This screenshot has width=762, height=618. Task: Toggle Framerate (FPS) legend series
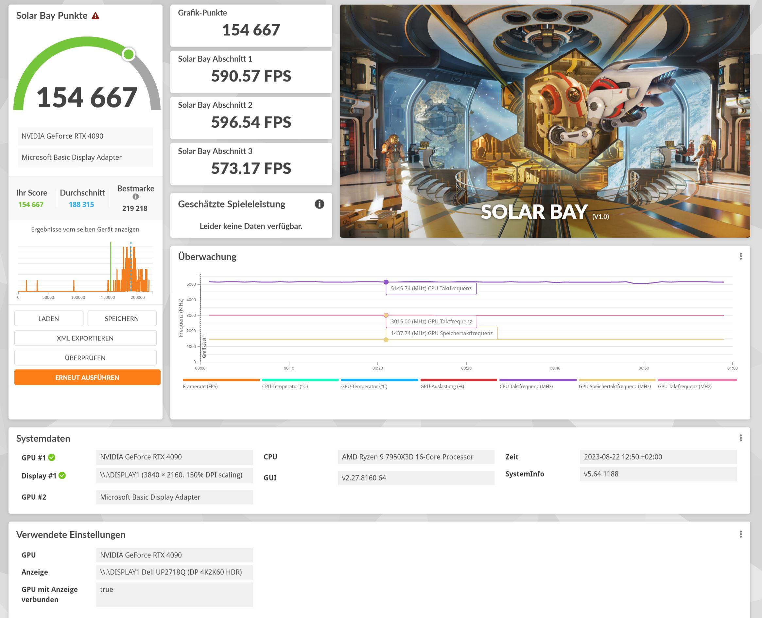pyautogui.click(x=200, y=386)
